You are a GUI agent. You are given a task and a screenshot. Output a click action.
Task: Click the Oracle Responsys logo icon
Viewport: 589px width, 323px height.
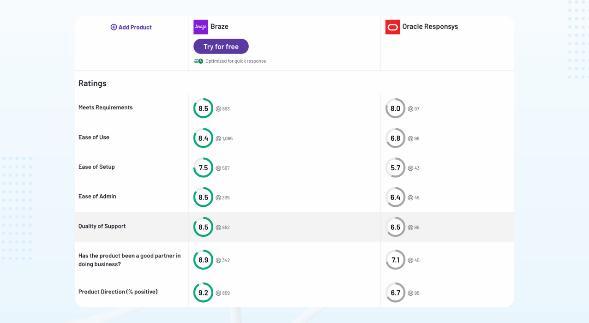pos(392,27)
